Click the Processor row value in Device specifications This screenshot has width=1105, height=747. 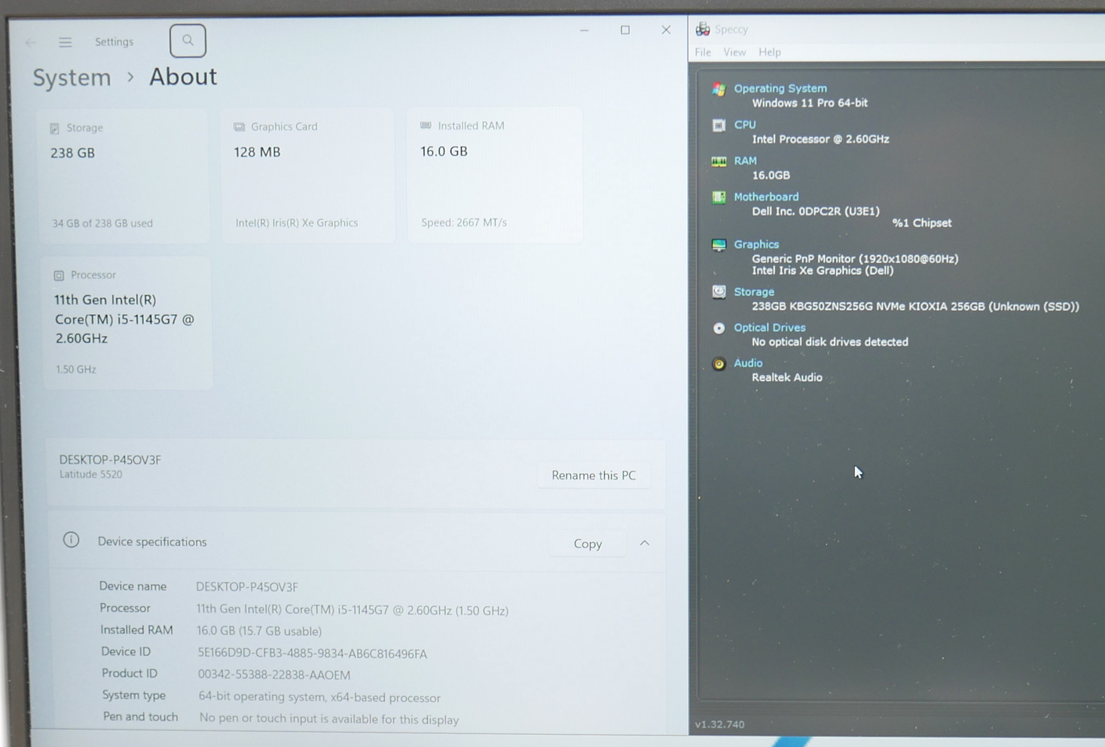[x=353, y=610]
